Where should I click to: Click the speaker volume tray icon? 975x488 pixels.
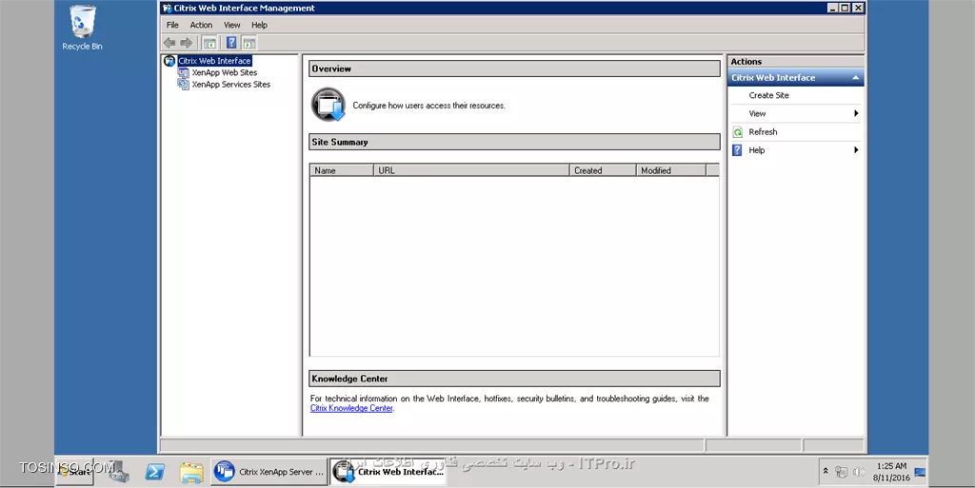click(859, 472)
